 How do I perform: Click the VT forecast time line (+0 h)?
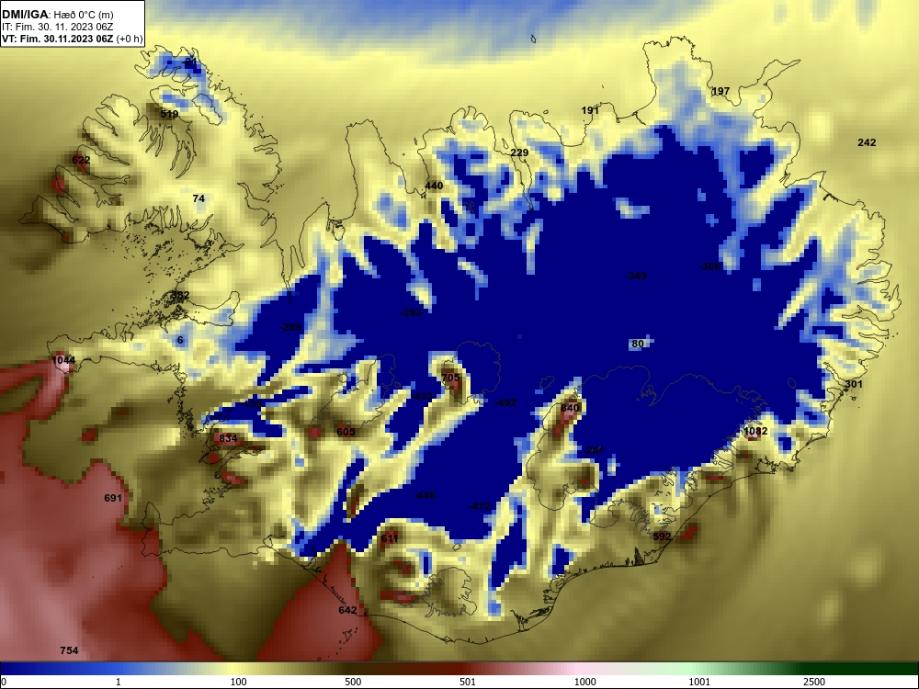pos(72,40)
